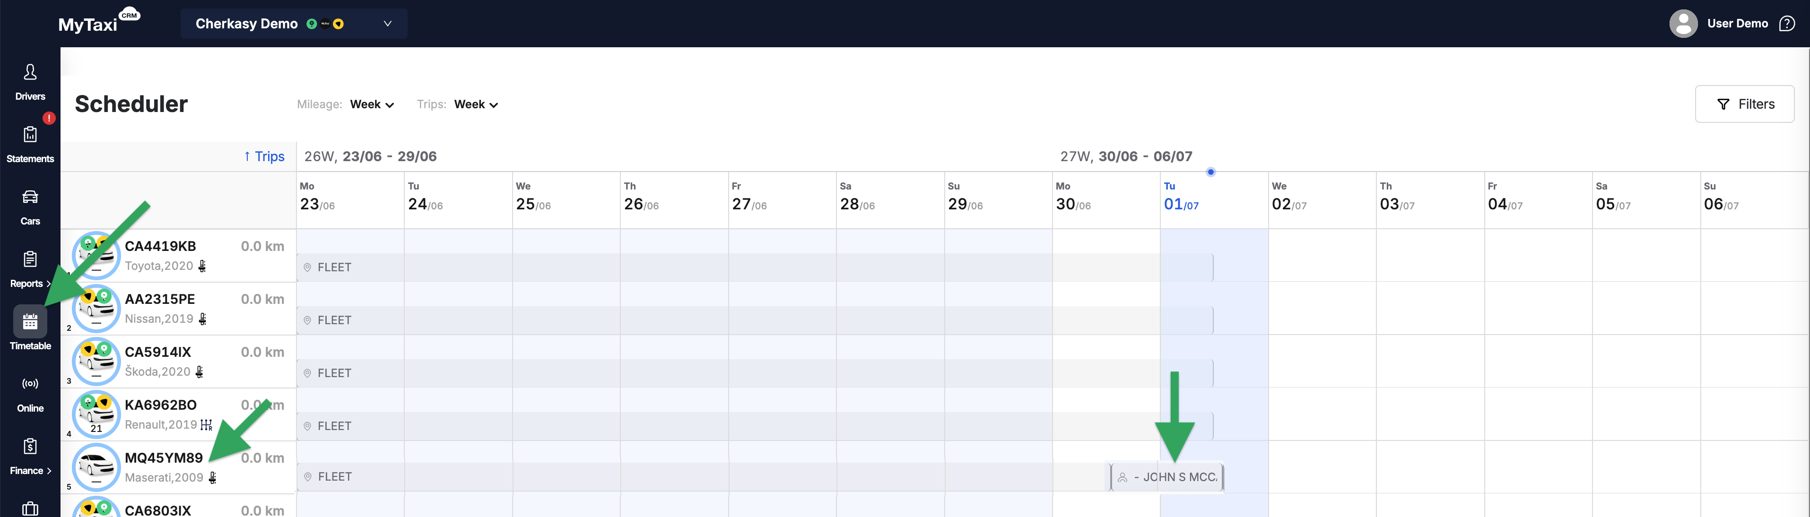1810x517 pixels.
Task: Select Saturday 28/06 column header
Action: (890, 200)
